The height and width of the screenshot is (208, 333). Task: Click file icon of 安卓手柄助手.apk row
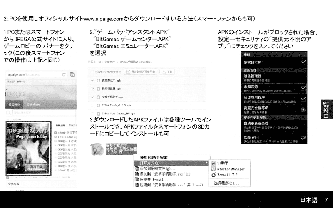(x=98, y=97)
